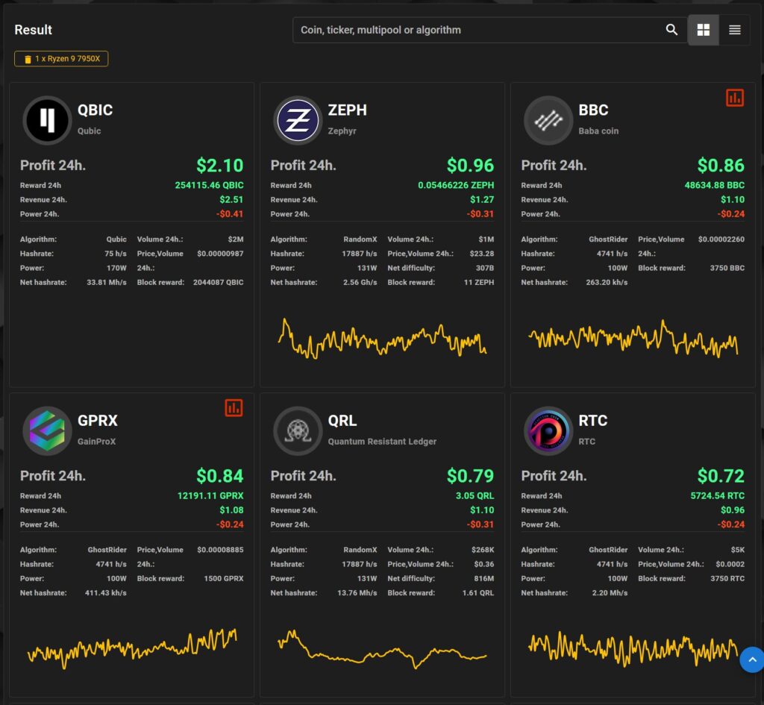
Task: Click RTC net hashrate 2.20 Mh/s
Action: [x=610, y=593]
